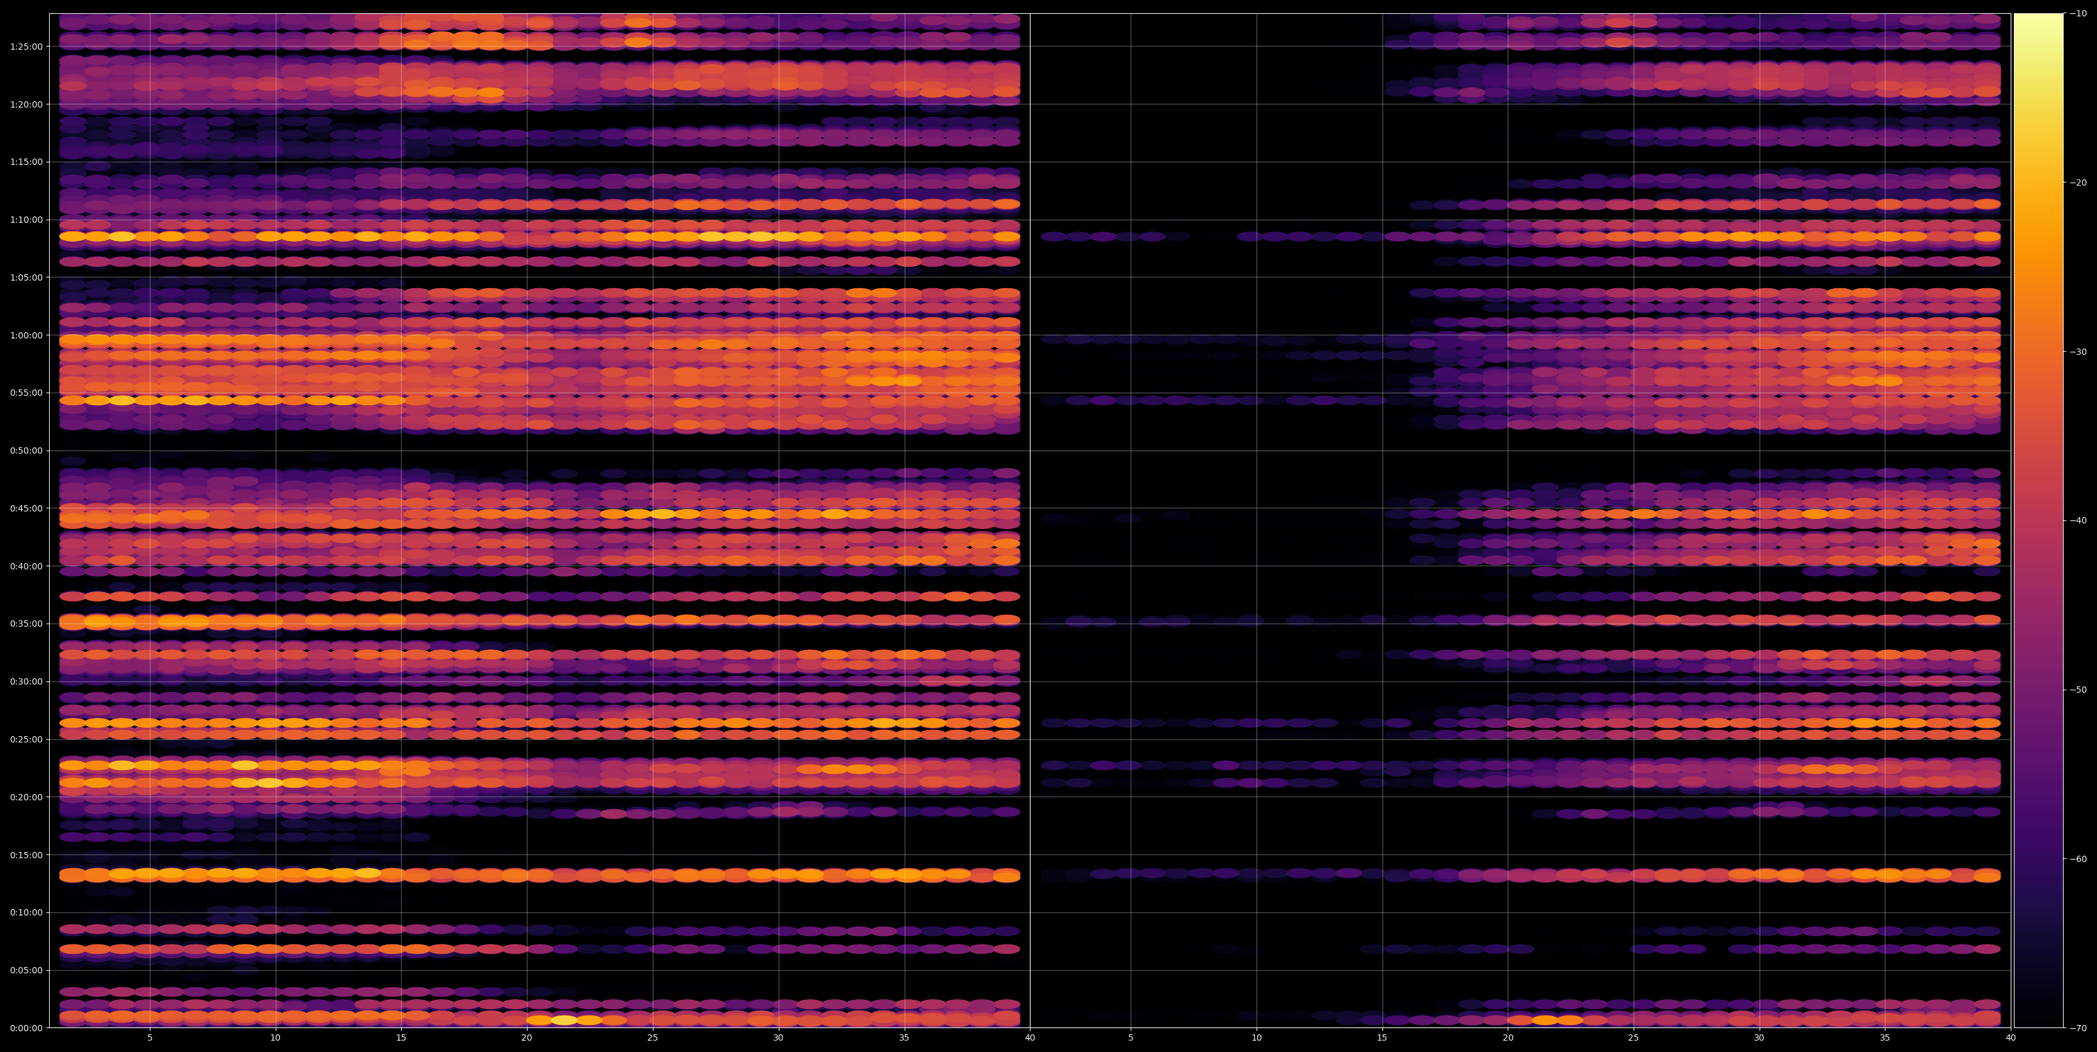The height and width of the screenshot is (1052, 2097).
Task: Select the 0:30:00 time label
Action: (27, 682)
